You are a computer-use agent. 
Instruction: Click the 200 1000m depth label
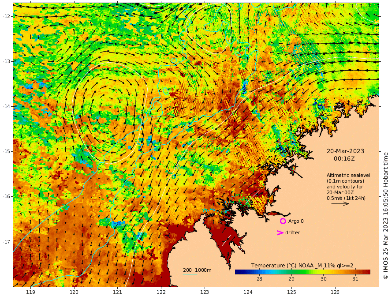[197, 270]
